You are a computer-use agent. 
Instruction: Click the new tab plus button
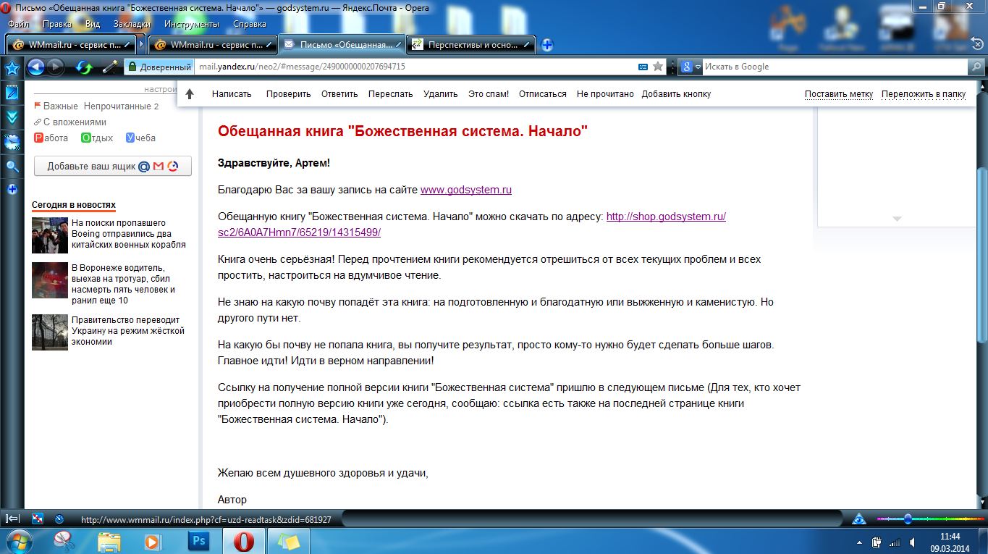pyautogui.click(x=547, y=45)
